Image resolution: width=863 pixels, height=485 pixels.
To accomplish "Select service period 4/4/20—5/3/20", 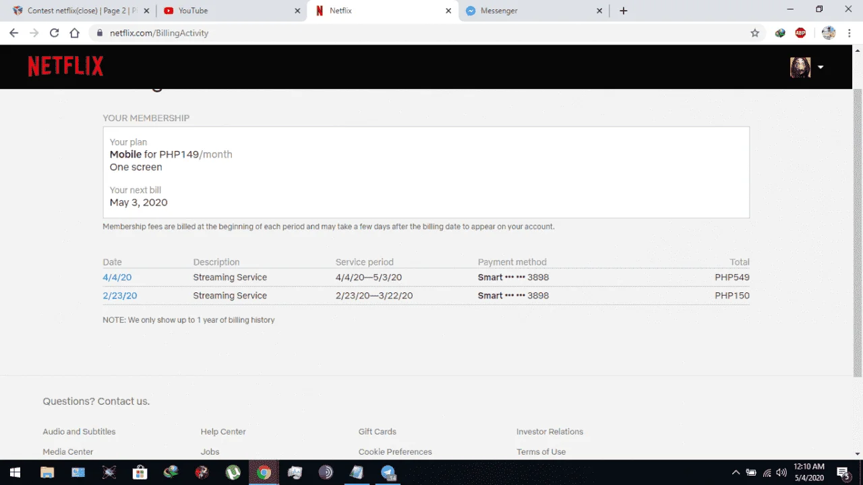I will [x=369, y=278].
